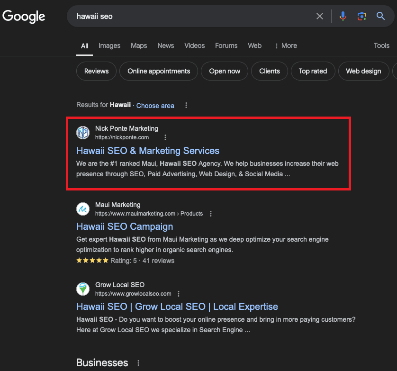This screenshot has height=371, width=397.
Task: Open the Maps results tab
Action: (x=138, y=45)
